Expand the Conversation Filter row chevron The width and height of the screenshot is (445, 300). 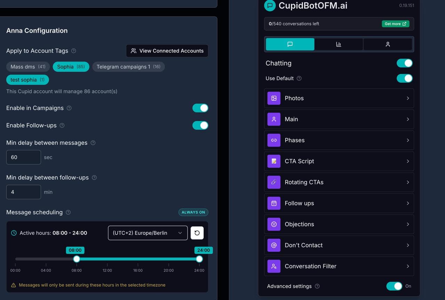click(x=408, y=266)
